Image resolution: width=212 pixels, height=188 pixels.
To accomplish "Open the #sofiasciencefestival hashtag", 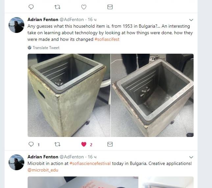I will [x=90, y=163].
